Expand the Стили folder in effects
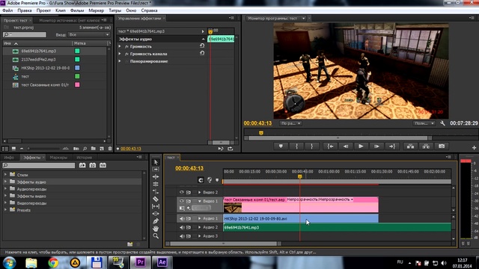Image resolution: width=479 pixels, height=269 pixels. click(x=5, y=175)
